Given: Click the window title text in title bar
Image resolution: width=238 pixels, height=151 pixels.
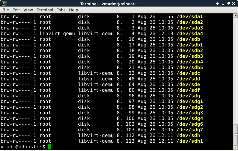Looking at the screenshot, I should click(x=119, y=4).
